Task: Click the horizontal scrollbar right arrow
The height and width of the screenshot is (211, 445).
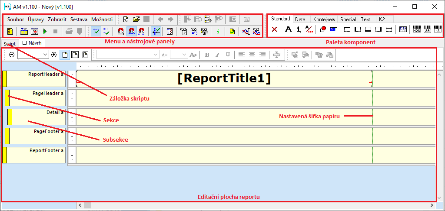Action: [432, 205]
